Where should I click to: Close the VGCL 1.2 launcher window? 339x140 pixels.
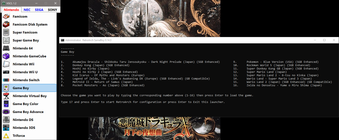(x=55, y=3)
